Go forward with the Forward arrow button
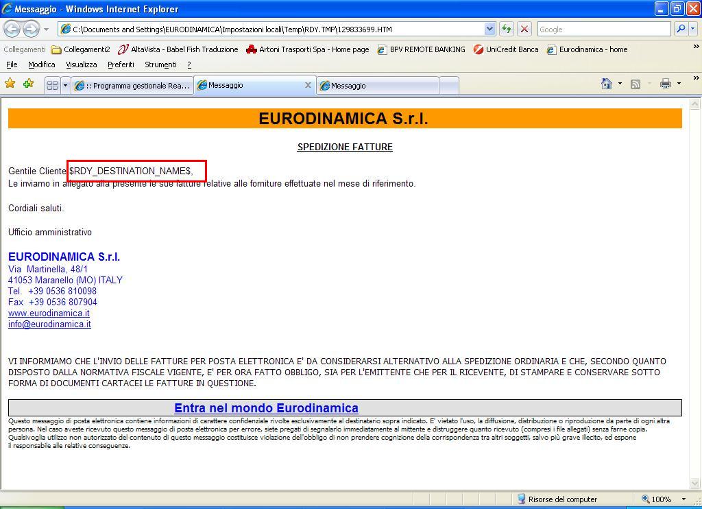 (x=31, y=29)
